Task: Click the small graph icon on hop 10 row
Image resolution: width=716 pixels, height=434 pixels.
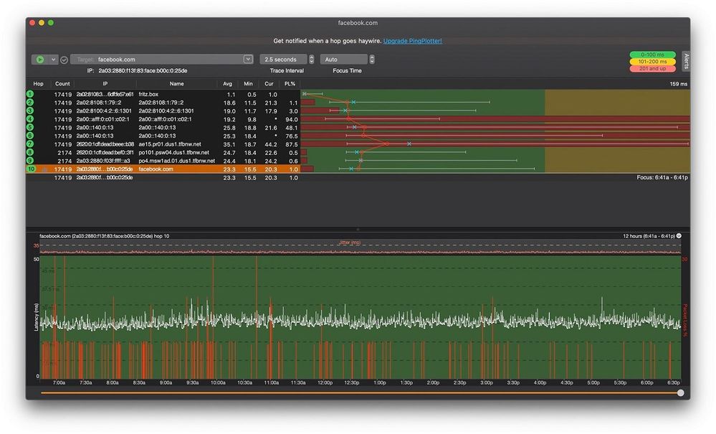Action: point(44,169)
